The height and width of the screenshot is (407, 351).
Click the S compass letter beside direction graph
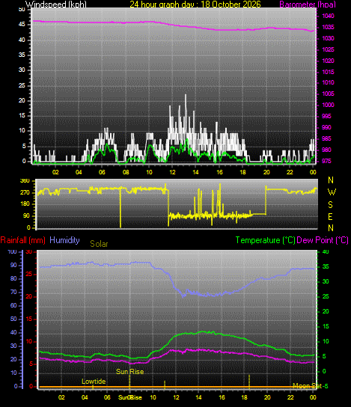[x=330, y=205]
